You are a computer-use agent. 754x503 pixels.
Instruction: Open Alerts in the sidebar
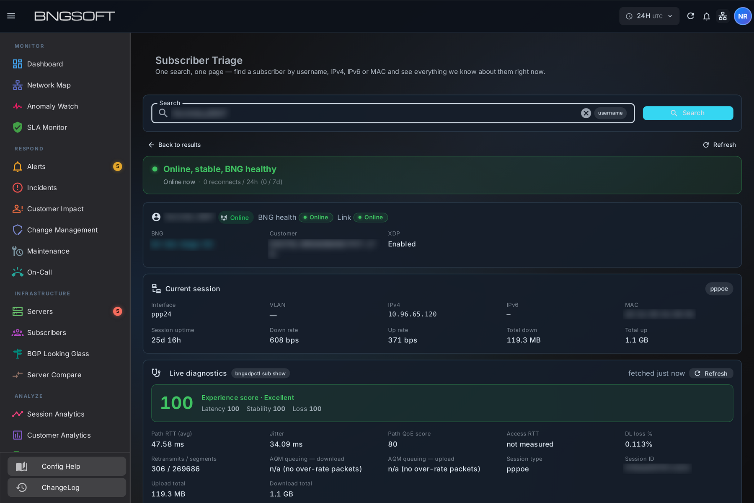(65, 167)
